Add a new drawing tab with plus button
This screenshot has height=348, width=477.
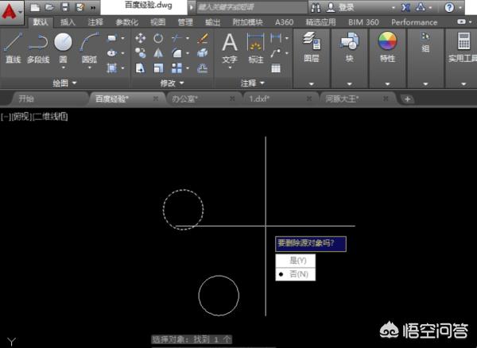[407, 99]
